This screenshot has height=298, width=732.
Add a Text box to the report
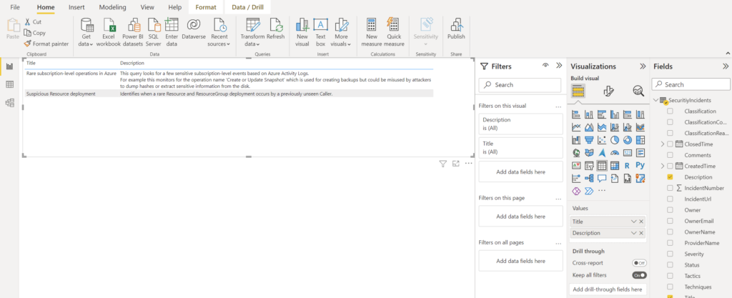320,31
